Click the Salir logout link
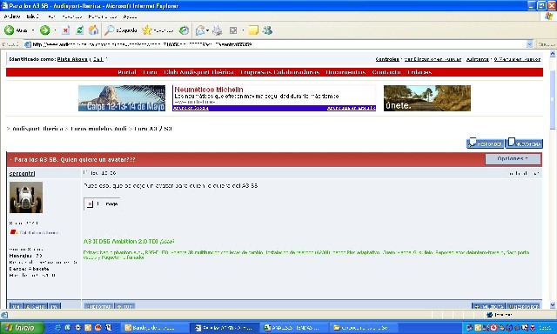557x334 pixels. tap(98, 59)
